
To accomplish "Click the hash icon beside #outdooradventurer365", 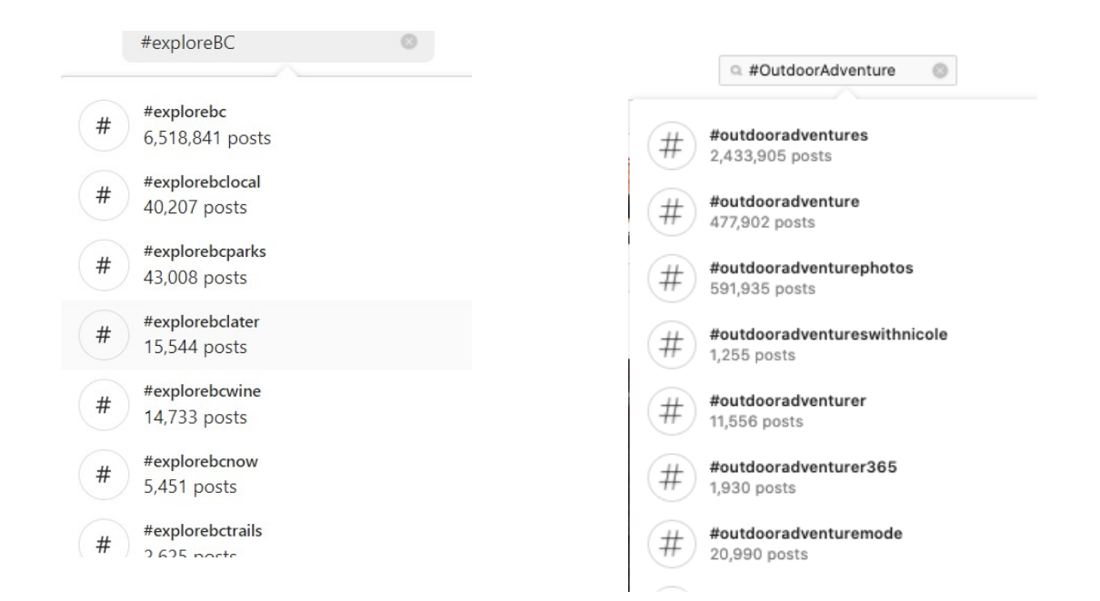I will 670,478.
